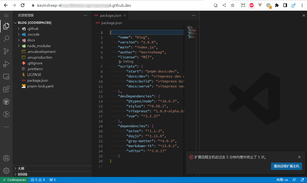This screenshot has width=307, height=183.
Task: Click the 重启远程扩展主机 button
Action: [x=286, y=166]
